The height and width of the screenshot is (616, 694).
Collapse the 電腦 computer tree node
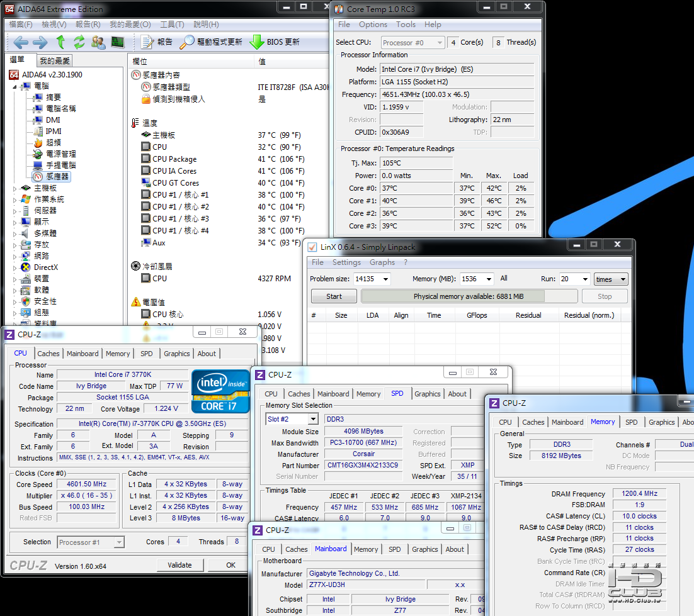(14, 87)
